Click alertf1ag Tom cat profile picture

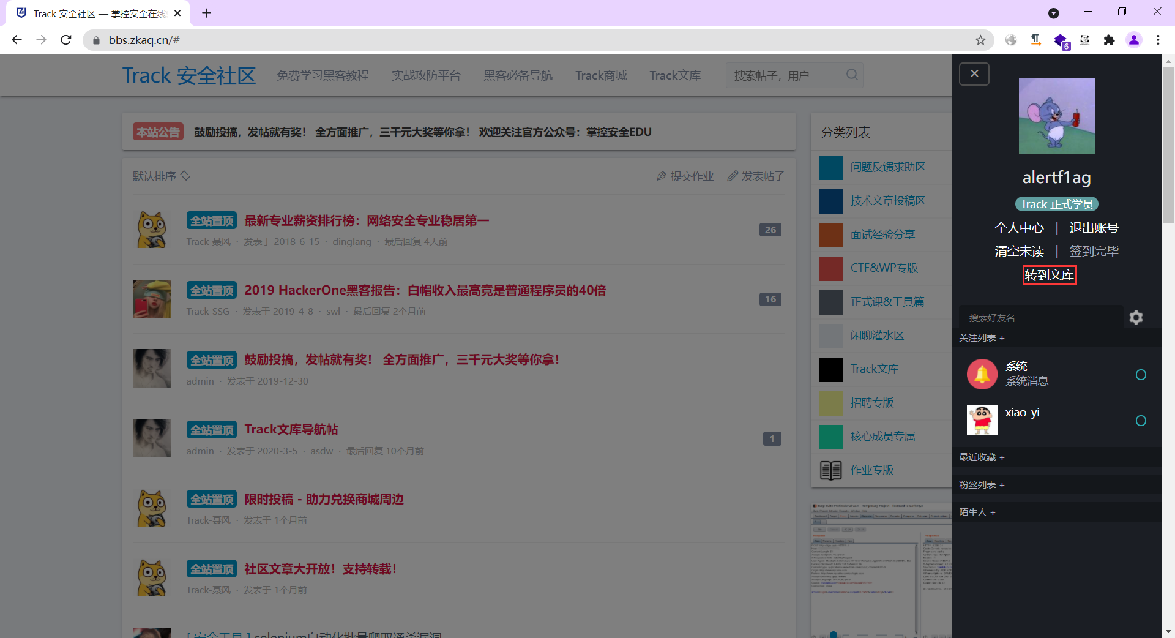coord(1057,116)
